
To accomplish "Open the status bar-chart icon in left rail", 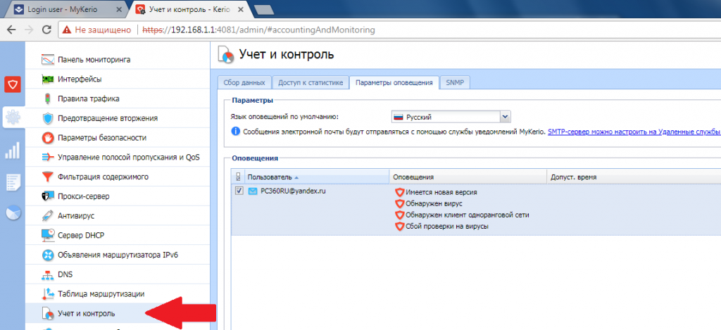I will pos(13,150).
